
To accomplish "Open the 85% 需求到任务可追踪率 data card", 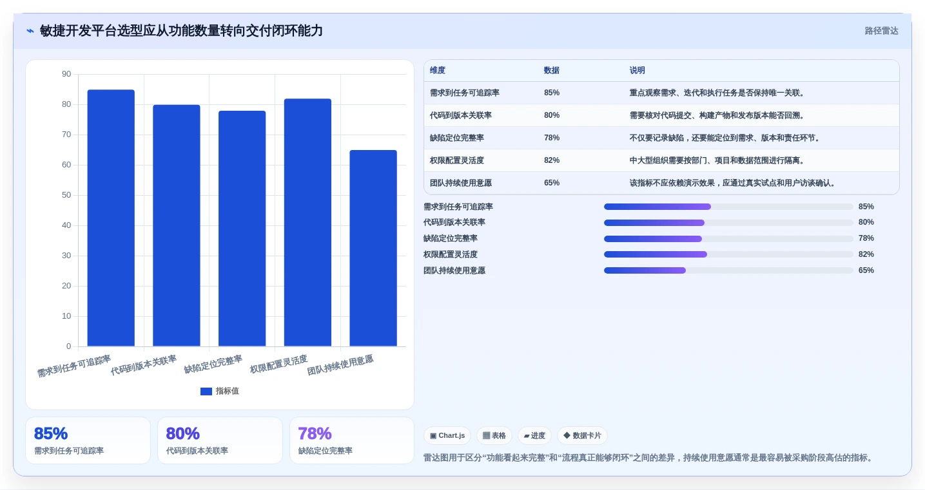I will pyautogui.click(x=88, y=440).
